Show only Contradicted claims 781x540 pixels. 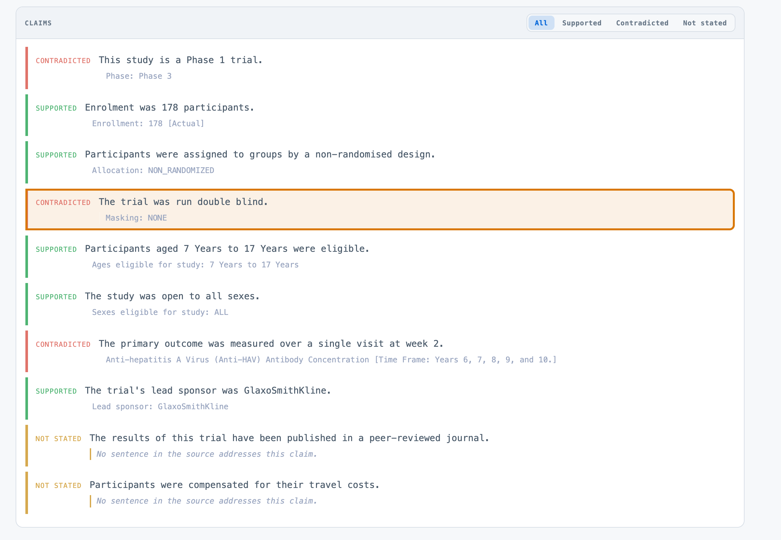[642, 23]
